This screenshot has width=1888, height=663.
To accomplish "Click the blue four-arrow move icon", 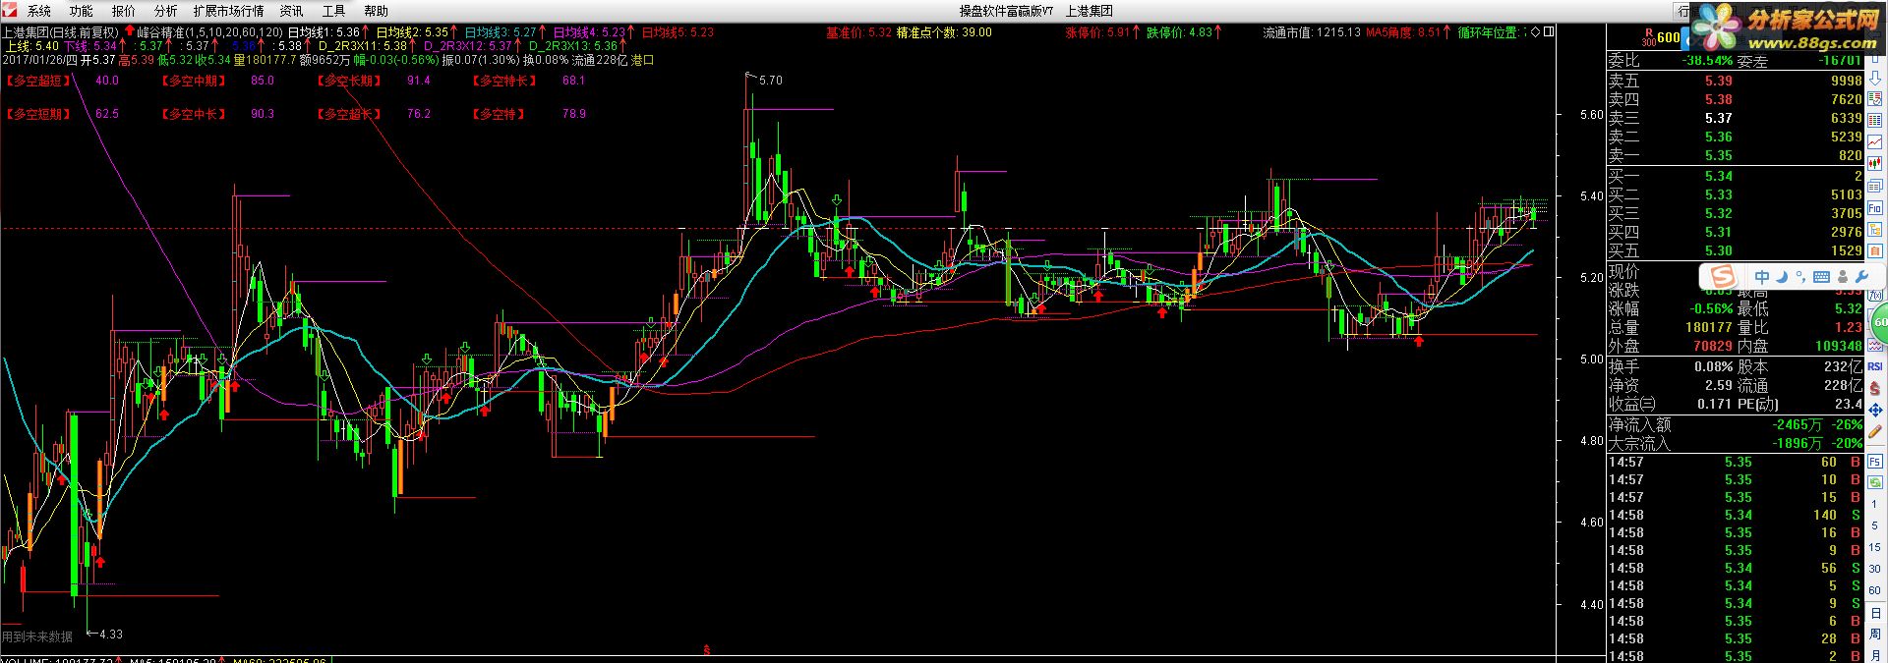I will pos(1875,410).
